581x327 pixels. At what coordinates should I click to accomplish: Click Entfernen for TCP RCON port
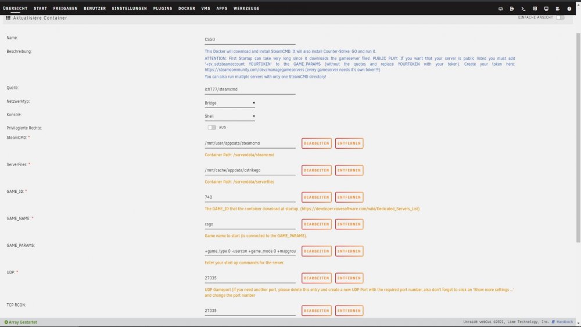349,311
